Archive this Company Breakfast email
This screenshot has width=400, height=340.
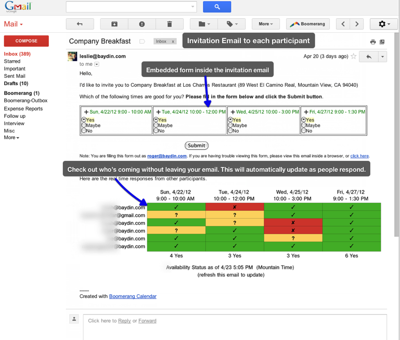point(114,24)
